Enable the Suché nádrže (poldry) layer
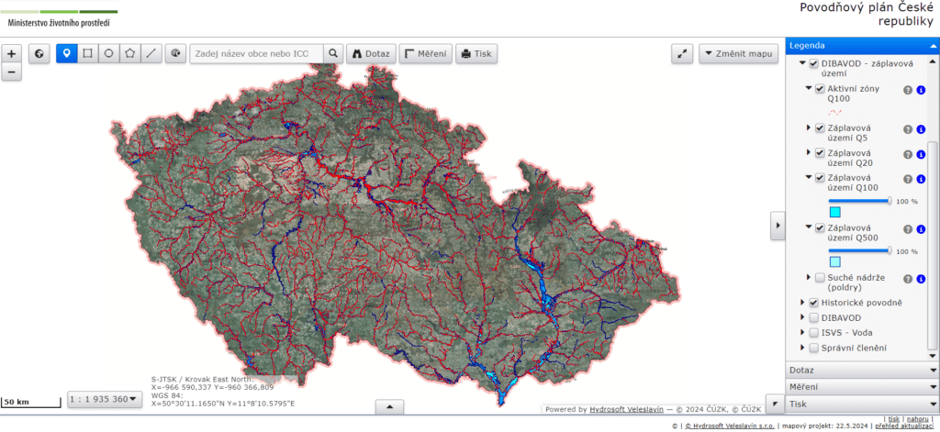 coord(820,277)
